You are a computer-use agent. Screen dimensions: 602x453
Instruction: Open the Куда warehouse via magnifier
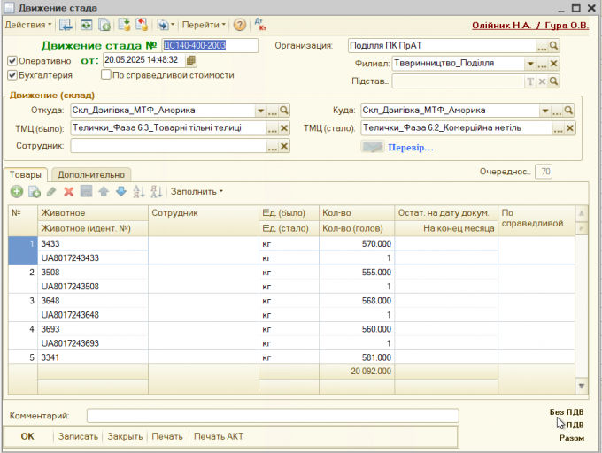pyautogui.click(x=568, y=111)
